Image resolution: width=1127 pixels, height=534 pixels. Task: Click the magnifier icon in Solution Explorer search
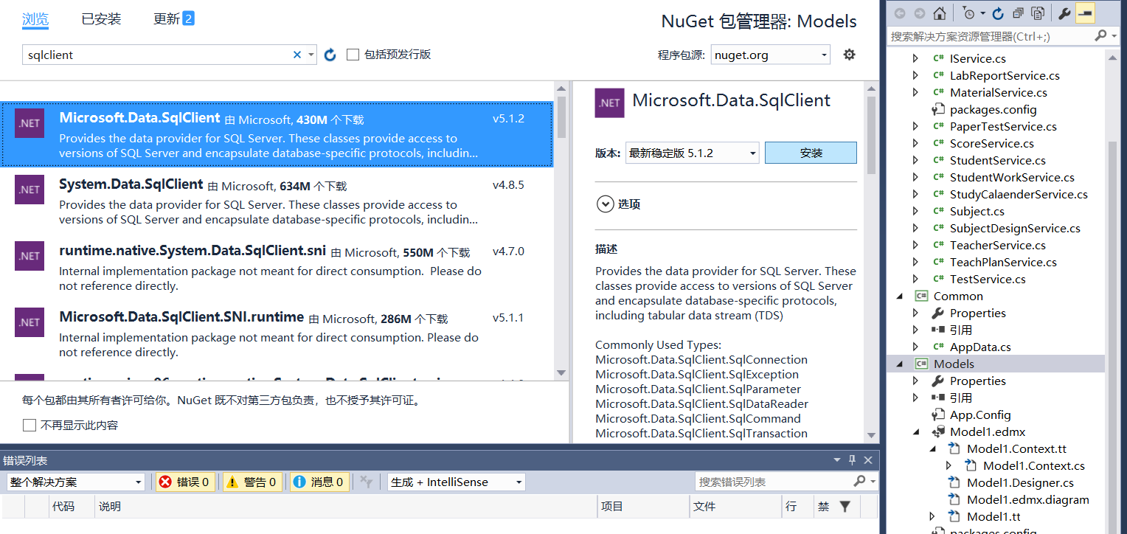tap(1100, 35)
